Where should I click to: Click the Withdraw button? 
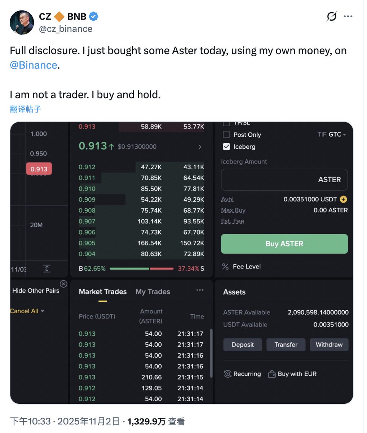[329, 345]
